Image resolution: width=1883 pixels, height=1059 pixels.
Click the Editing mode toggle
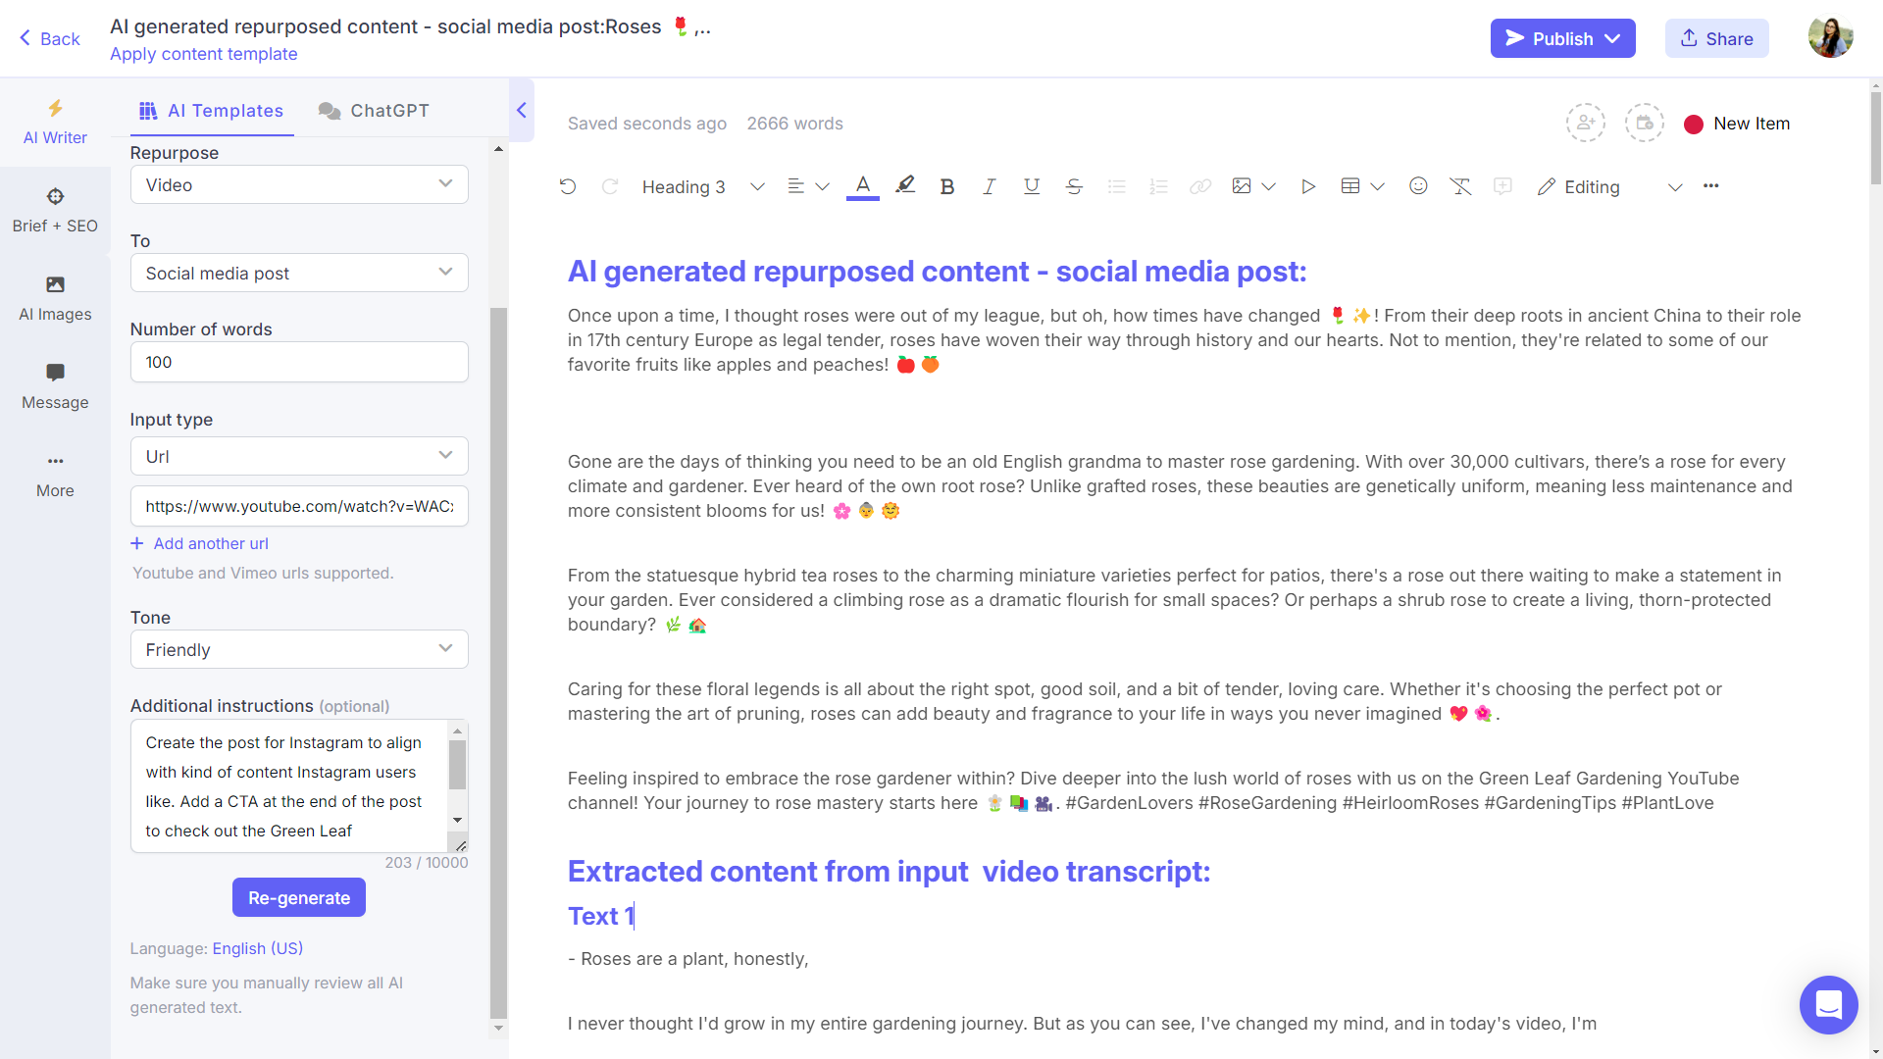1607,186
